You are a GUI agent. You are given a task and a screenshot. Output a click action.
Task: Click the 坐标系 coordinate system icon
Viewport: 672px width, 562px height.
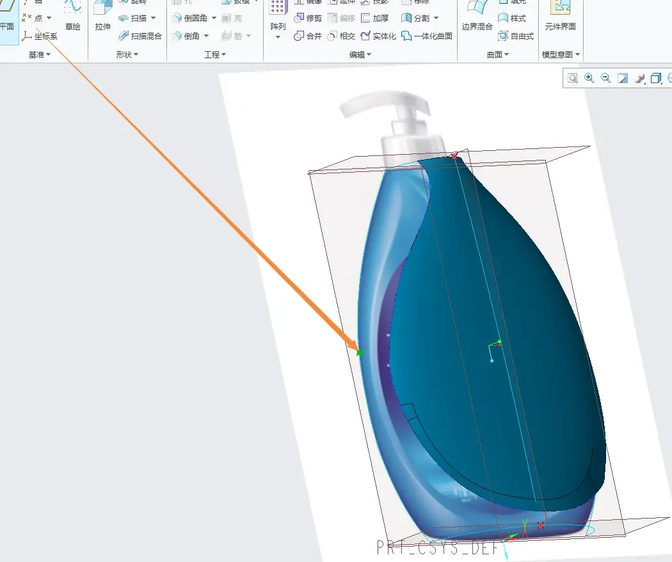pyautogui.click(x=27, y=36)
